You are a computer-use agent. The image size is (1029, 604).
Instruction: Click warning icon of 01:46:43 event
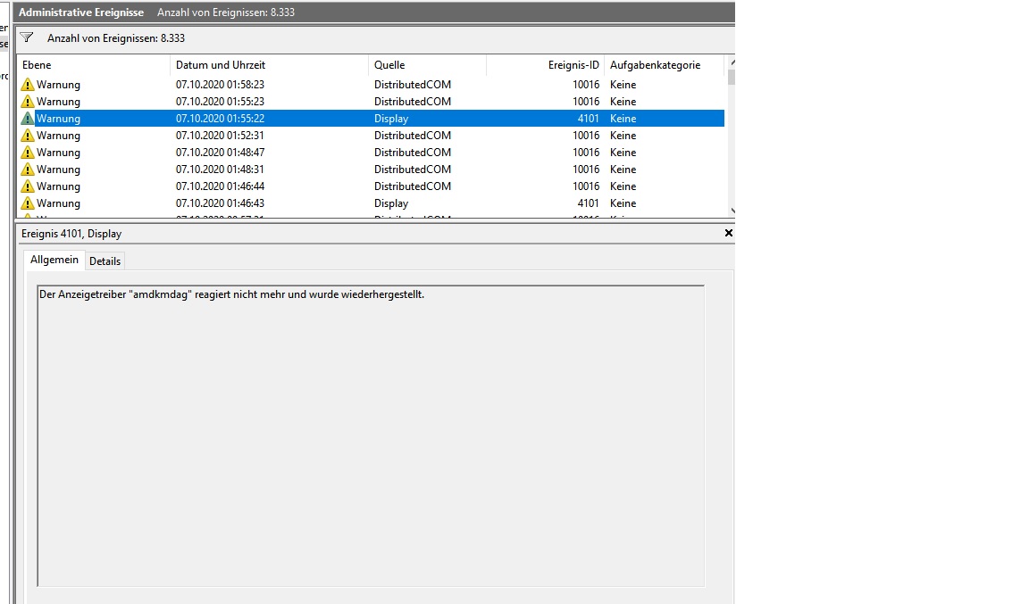click(x=28, y=204)
